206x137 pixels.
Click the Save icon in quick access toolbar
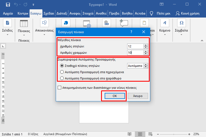[8, 4]
